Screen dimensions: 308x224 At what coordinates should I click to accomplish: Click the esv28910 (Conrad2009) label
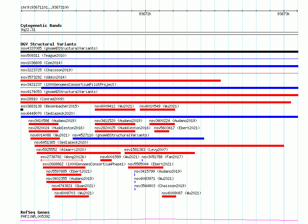(x=43, y=99)
